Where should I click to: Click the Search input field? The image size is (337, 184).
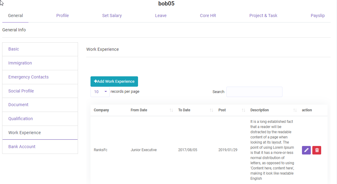(x=254, y=92)
